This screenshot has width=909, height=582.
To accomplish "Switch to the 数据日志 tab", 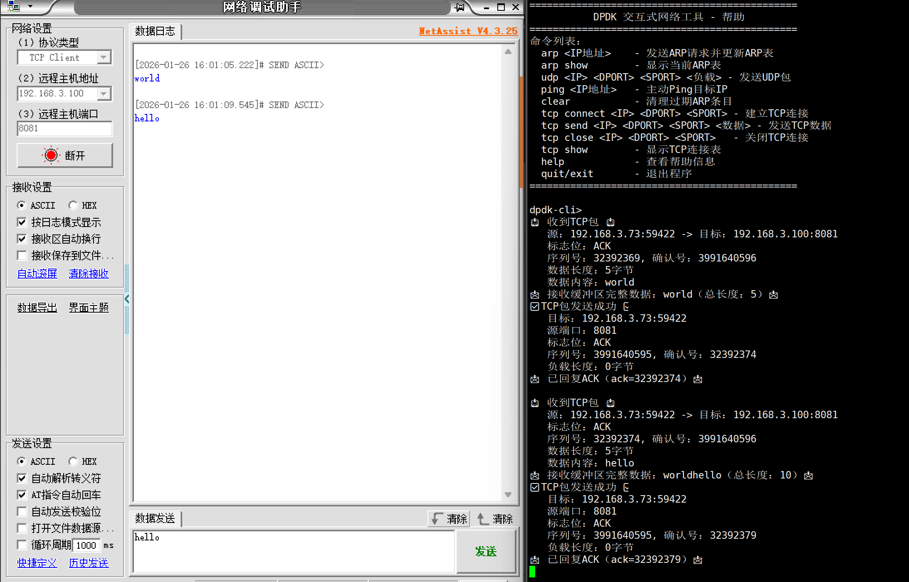I will (x=155, y=32).
